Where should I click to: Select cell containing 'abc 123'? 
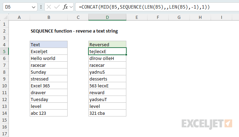point(48,113)
